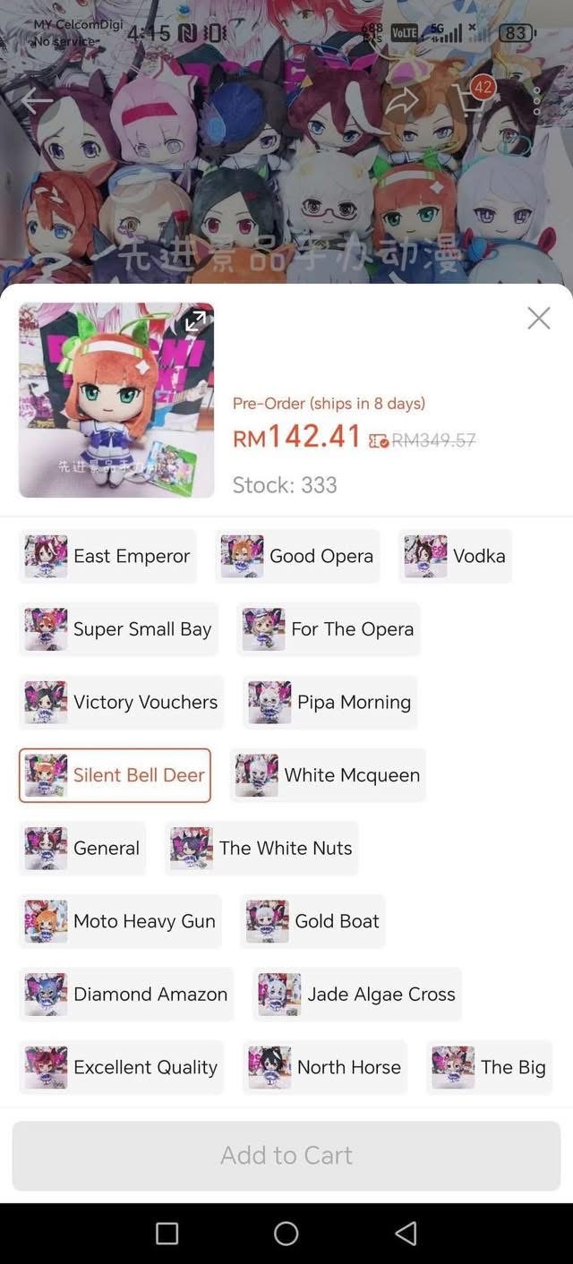Select the Good Opera variation
Viewport: 573px width, 1264px height.
[297, 556]
